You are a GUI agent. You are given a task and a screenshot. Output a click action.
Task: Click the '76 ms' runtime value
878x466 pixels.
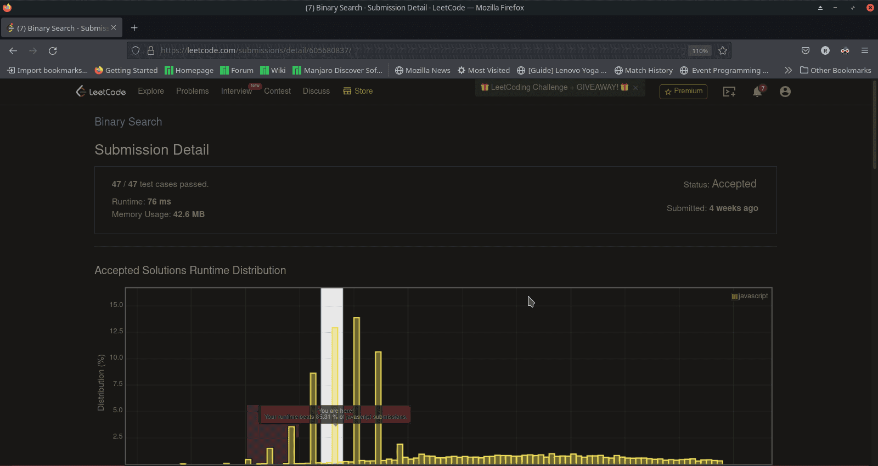click(159, 202)
